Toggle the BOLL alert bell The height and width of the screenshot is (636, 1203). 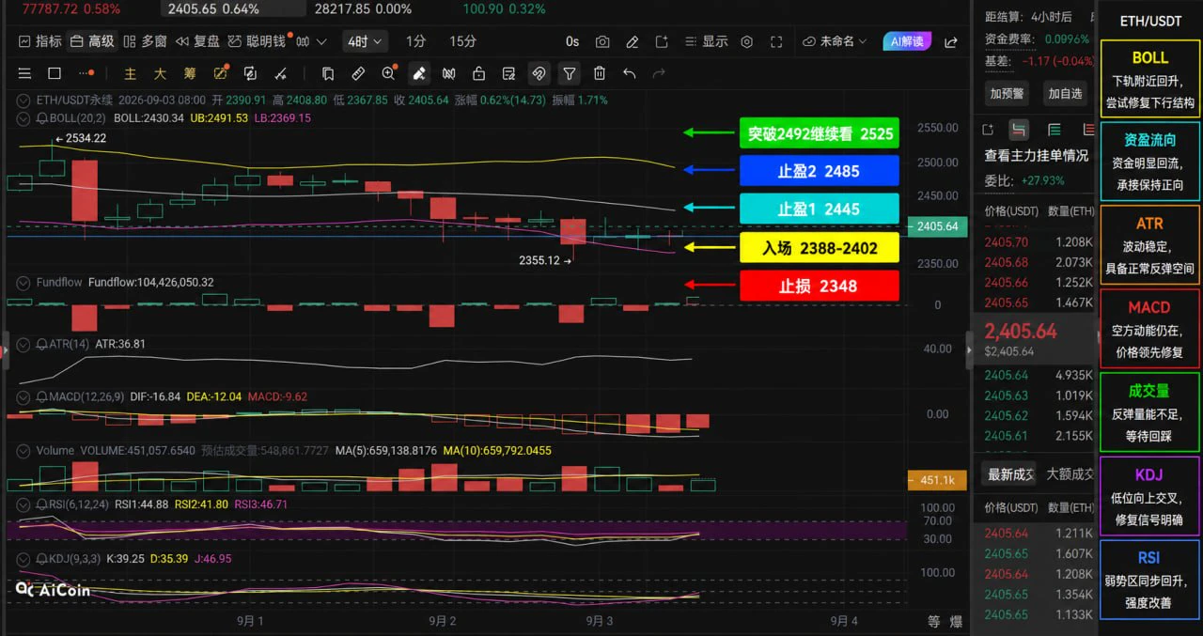[41, 118]
